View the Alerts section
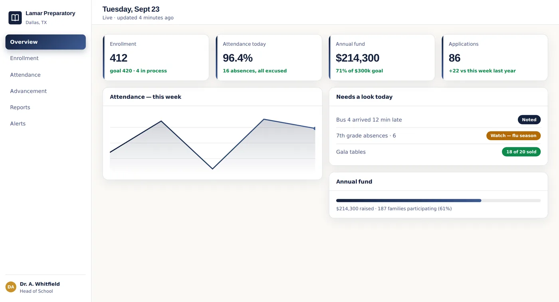 tap(46, 124)
